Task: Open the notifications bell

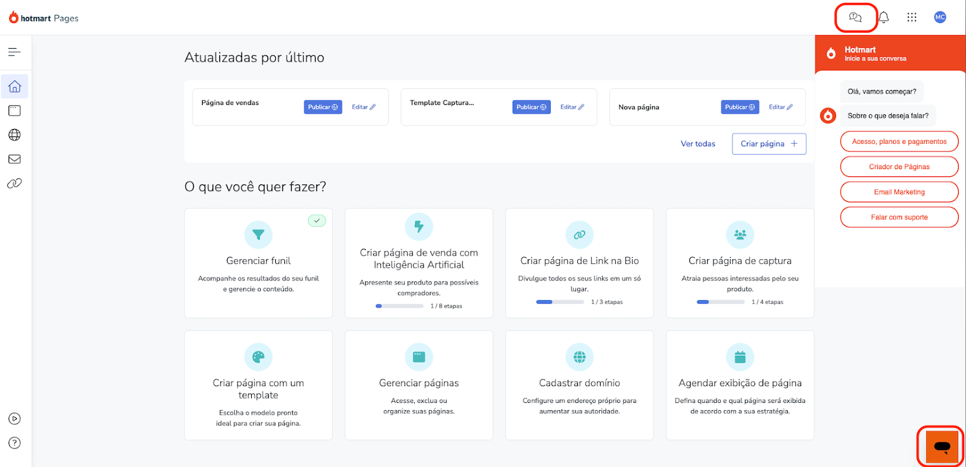Action: tap(883, 17)
